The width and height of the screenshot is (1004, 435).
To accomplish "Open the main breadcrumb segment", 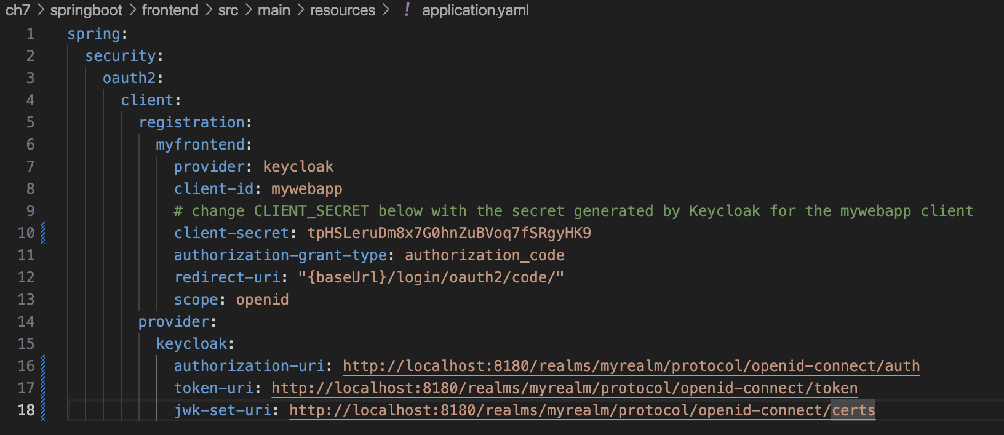I will pos(274,10).
